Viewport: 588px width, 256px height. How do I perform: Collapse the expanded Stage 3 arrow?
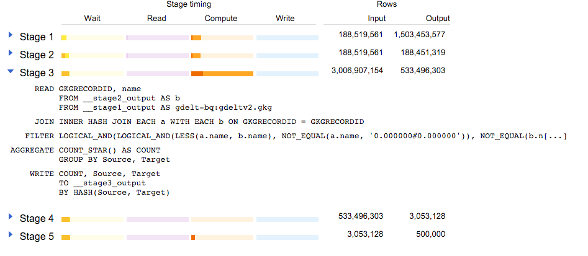(11, 72)
